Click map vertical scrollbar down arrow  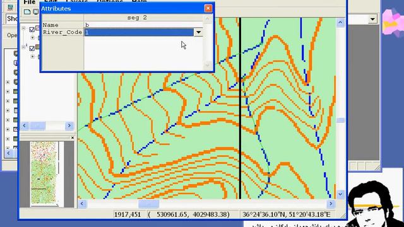[x=340, y=194]
